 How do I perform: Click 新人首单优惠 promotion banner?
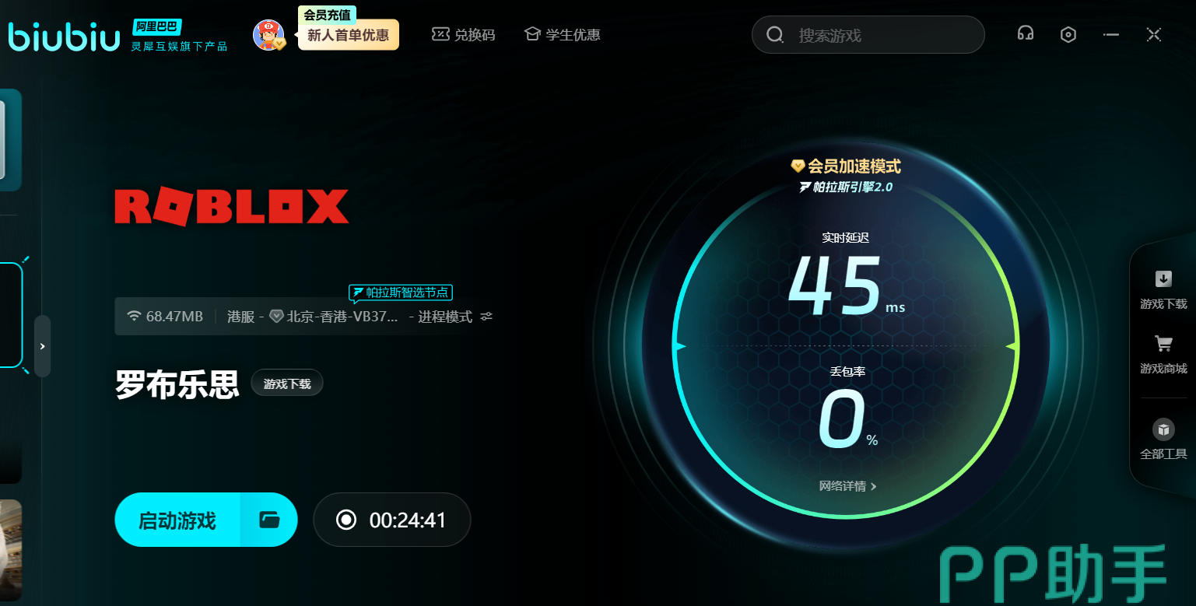pyautogui.click(x=348, y=36)
